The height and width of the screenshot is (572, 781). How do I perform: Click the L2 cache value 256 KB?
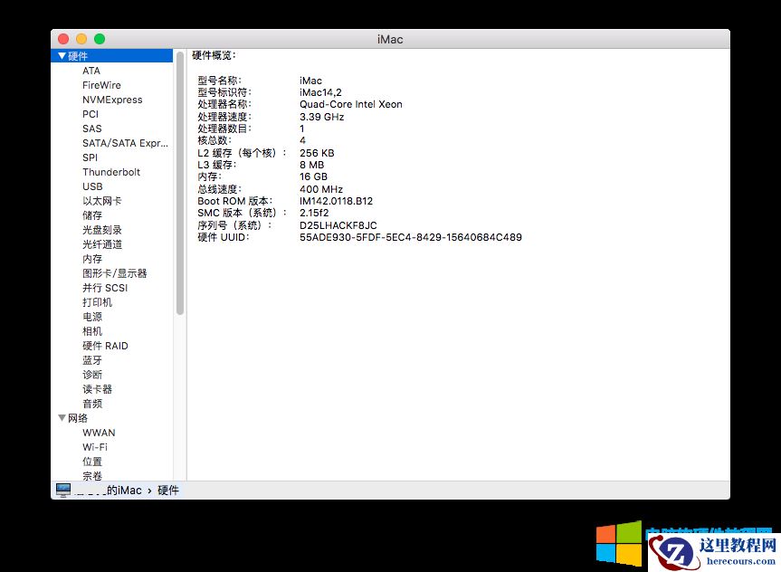click(317, 152)
